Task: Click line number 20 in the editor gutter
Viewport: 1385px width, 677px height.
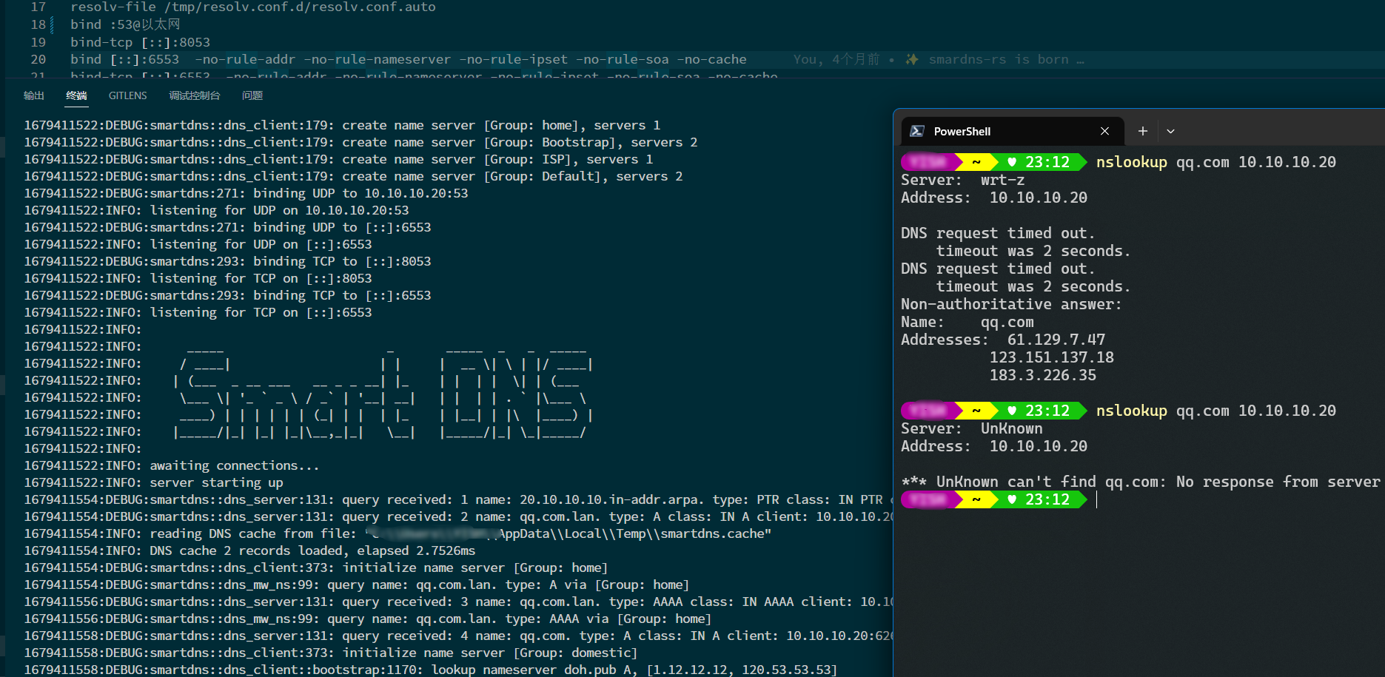Action: point(38,59)
